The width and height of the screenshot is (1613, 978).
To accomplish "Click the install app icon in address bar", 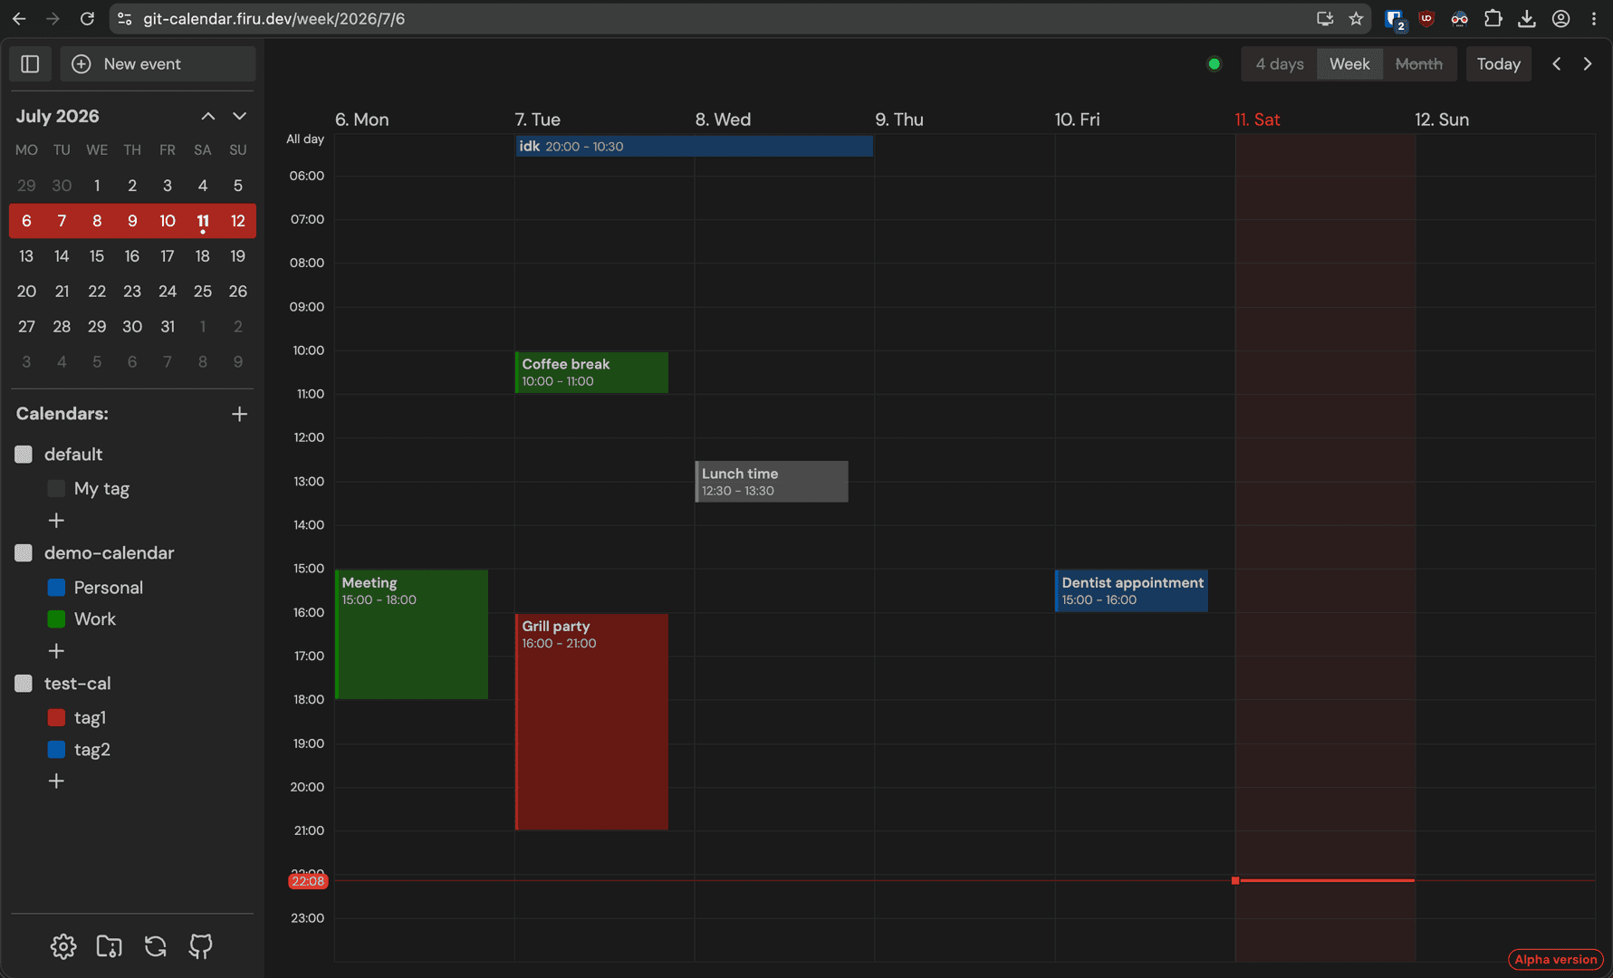I will [x=1325, y=18].
